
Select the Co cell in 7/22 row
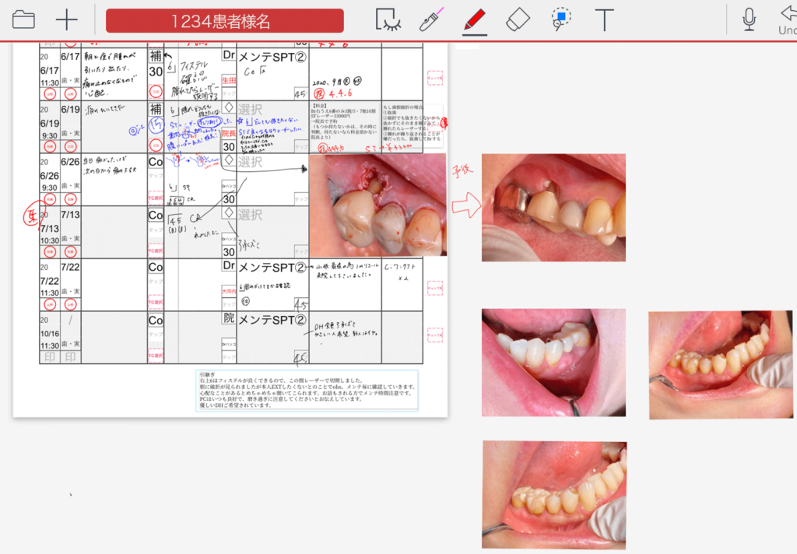tap(156, 268)
